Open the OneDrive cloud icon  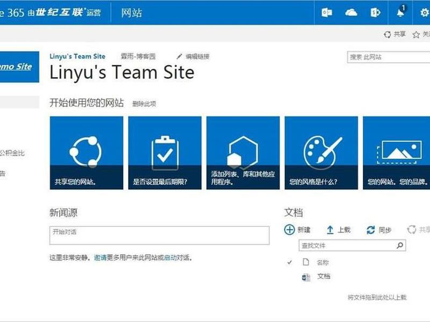pos(351,12)
